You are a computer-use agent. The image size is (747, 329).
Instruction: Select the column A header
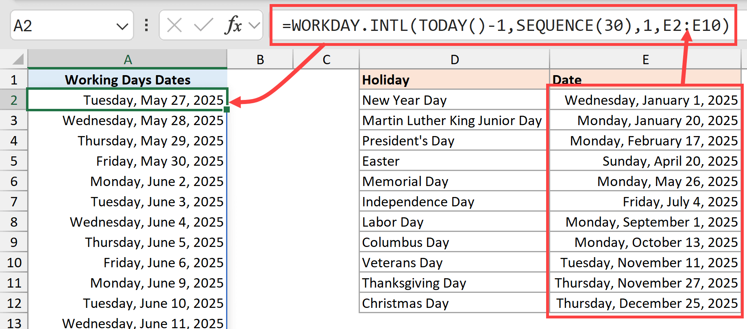pos(128,59)
